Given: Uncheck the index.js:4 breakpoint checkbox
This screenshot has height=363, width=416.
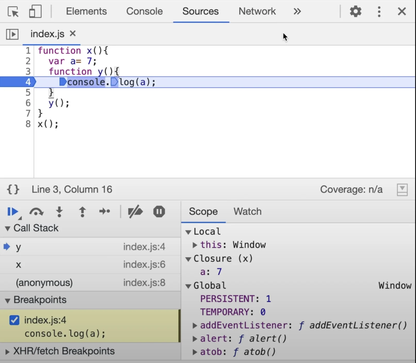Looking at the screenshot, I should [14, 320].
